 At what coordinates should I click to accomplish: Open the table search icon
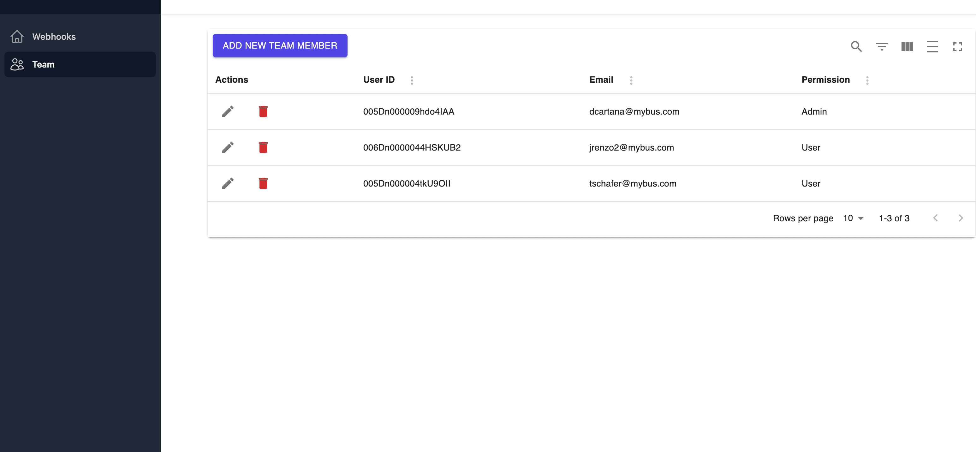(x=856, y=47)
